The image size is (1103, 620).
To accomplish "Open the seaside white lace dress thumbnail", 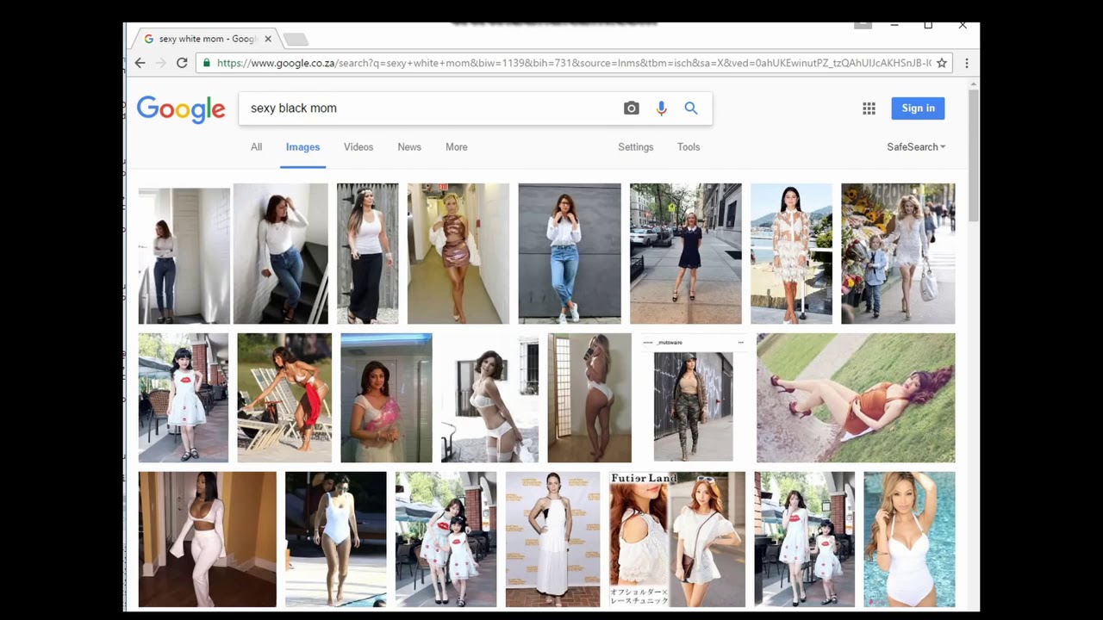I will 791,253.
